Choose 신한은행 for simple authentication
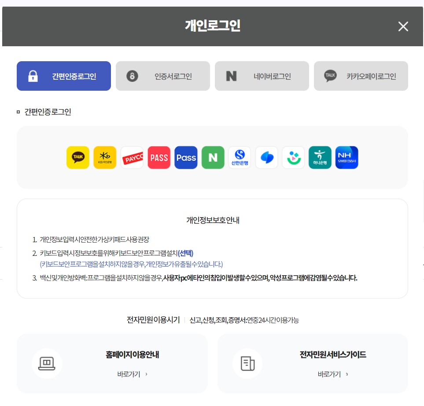424x406 pixels. coord(240,157)
